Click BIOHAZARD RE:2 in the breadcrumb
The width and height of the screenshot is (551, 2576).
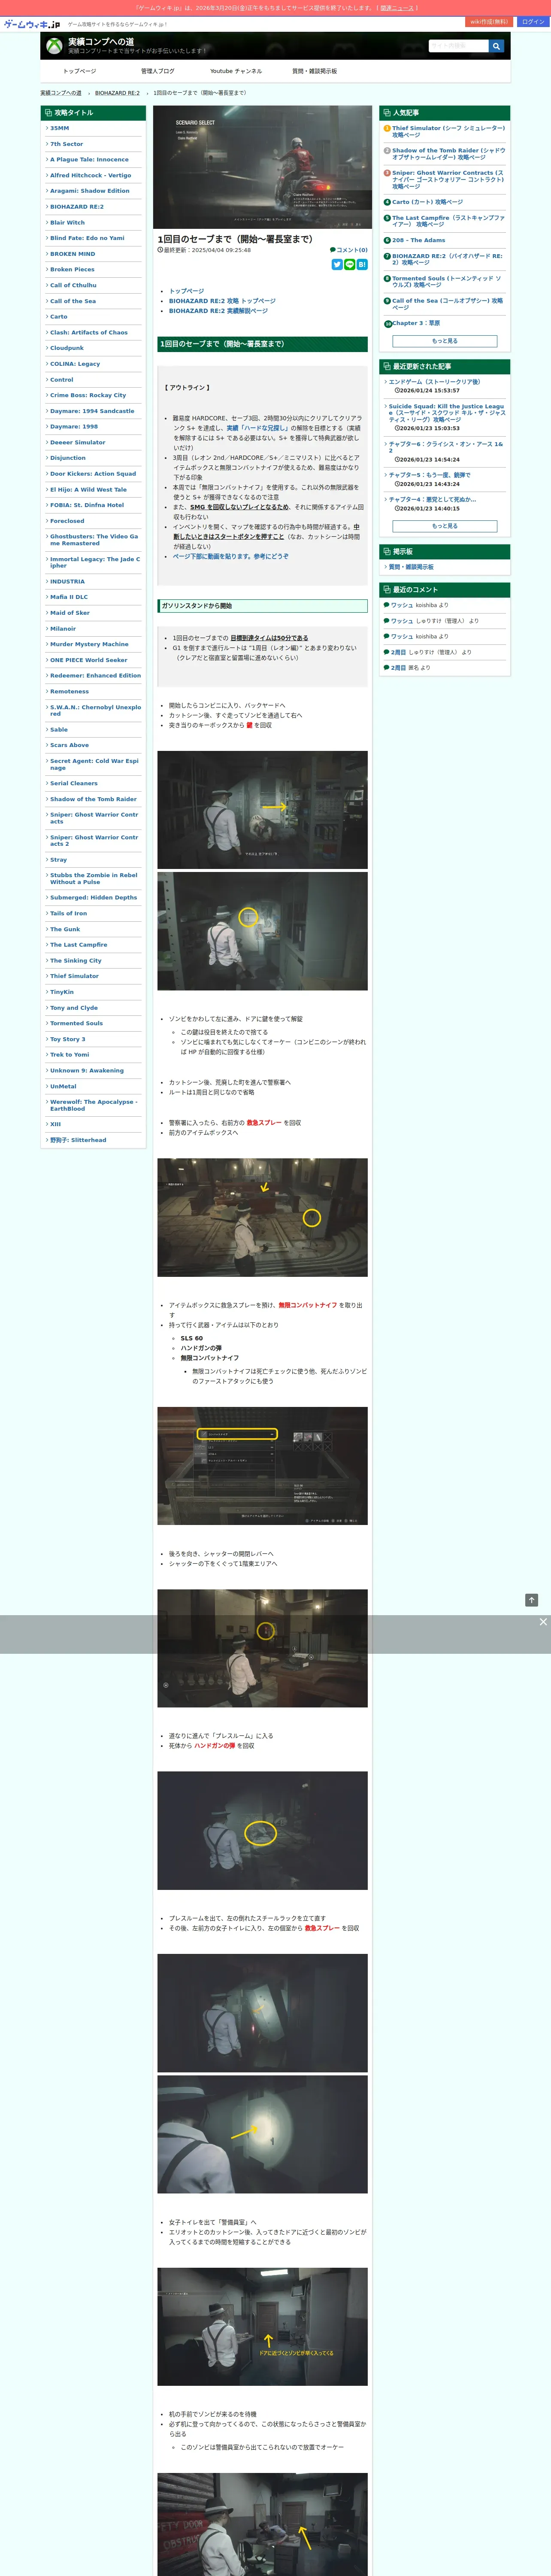117,93
